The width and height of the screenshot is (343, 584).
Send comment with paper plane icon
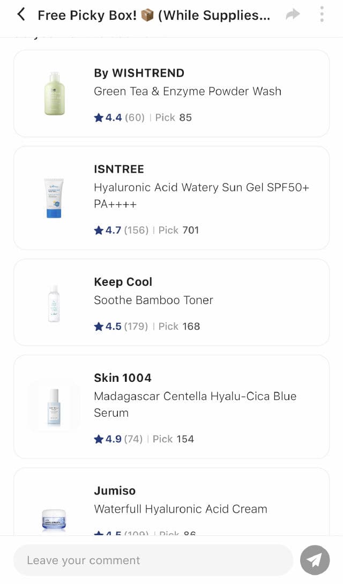point(315,560)
